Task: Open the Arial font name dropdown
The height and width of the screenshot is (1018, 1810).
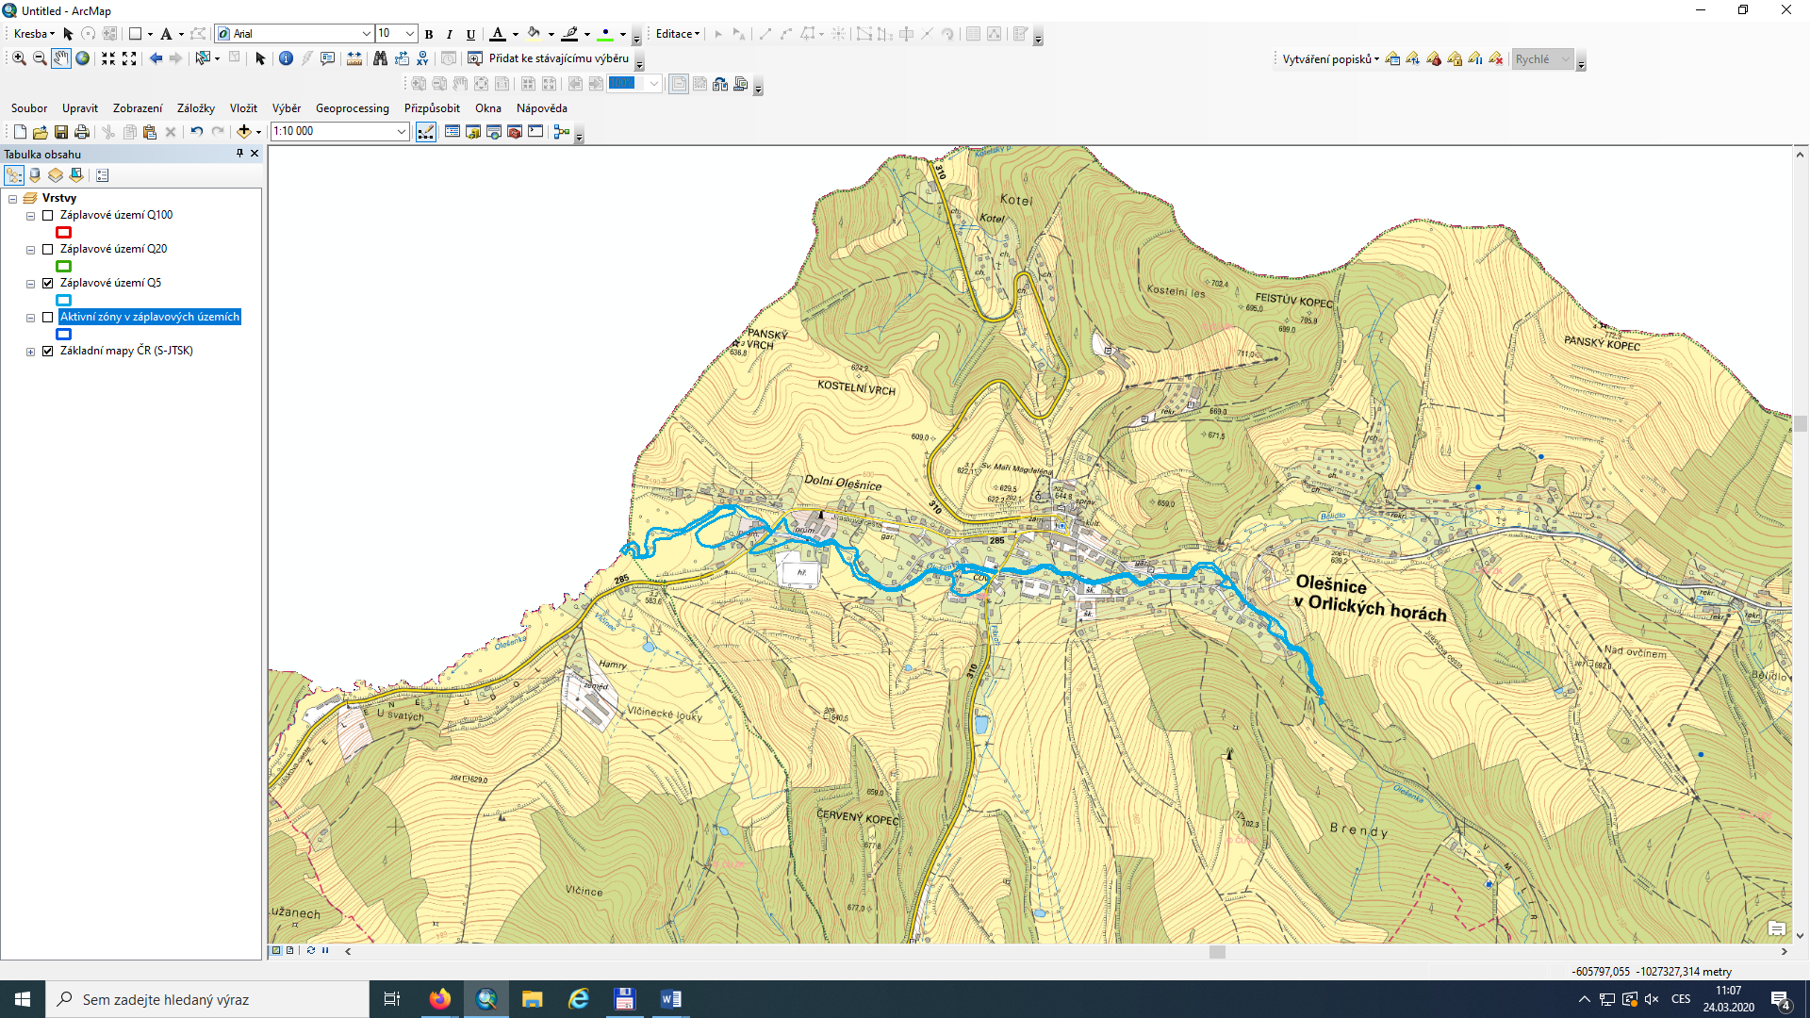Action: pos(366,34)
